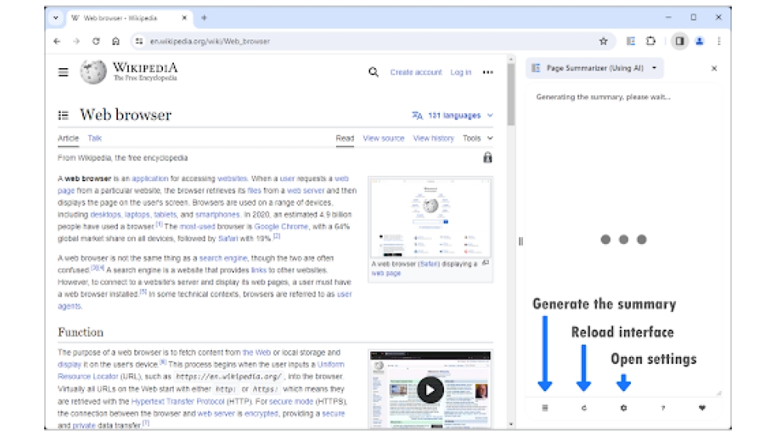Reload the summarizer interface icon
Screen dimensions: 776x436
click(584, 408)
